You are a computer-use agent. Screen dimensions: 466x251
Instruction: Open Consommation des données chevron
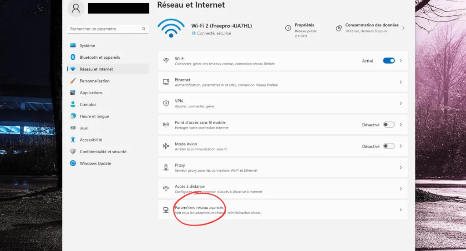pos(403,28)
